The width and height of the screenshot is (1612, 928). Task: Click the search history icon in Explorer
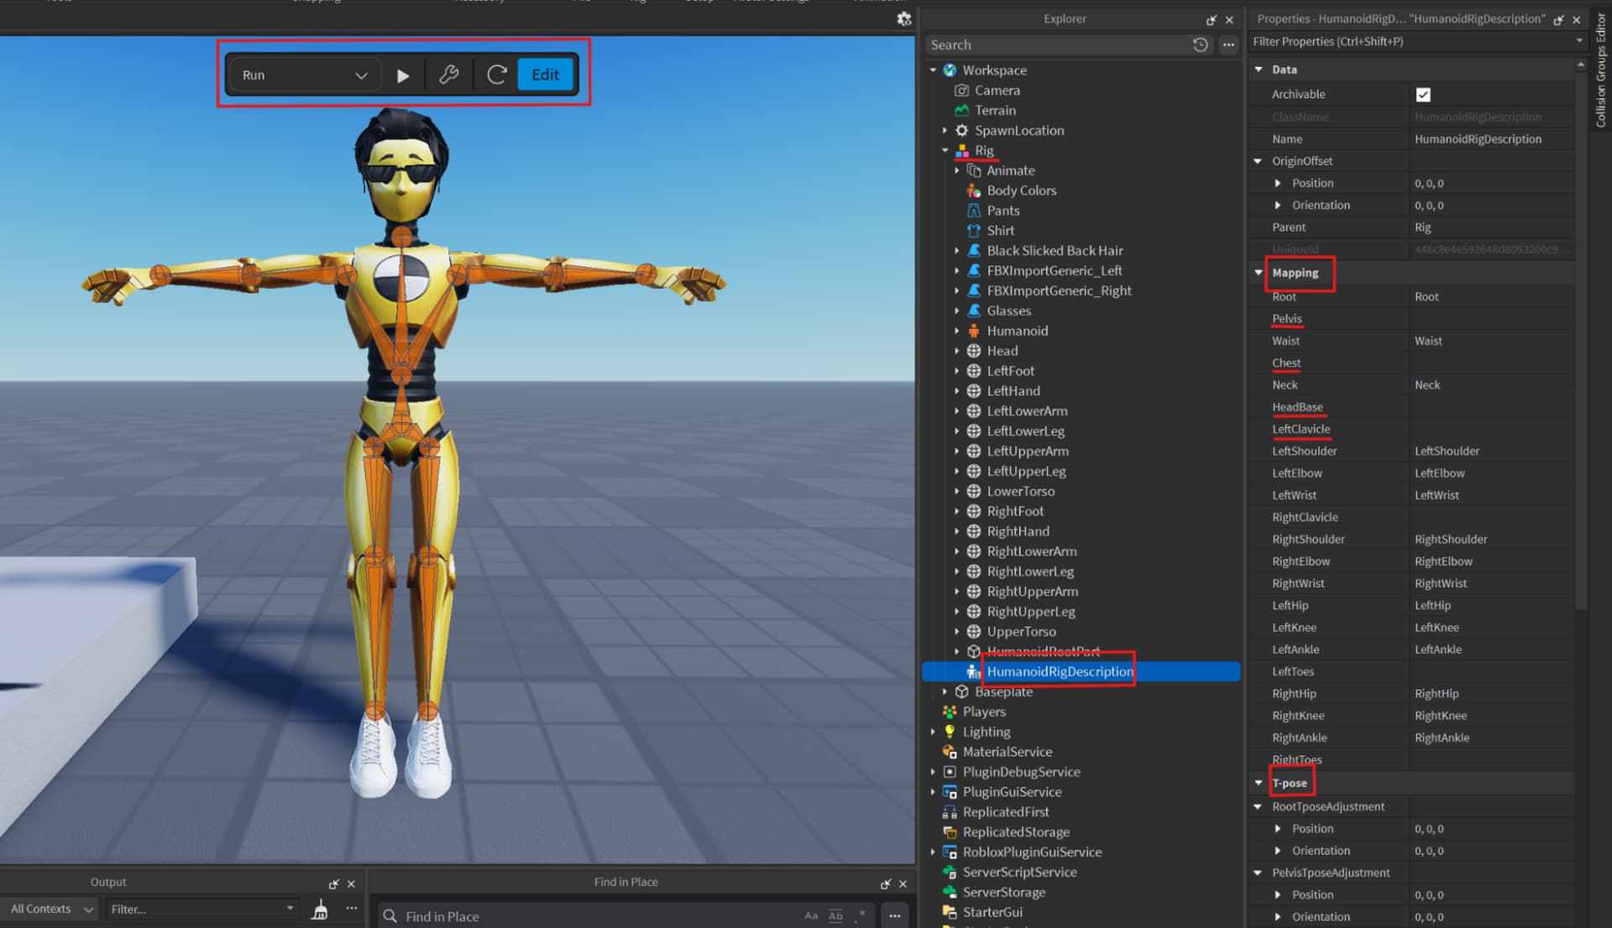(x=1200, y=44)
